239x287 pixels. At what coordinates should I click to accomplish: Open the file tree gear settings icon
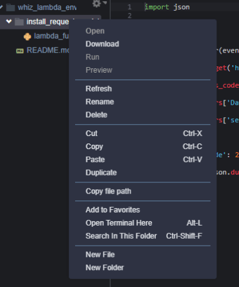click(x=97, y=3)
